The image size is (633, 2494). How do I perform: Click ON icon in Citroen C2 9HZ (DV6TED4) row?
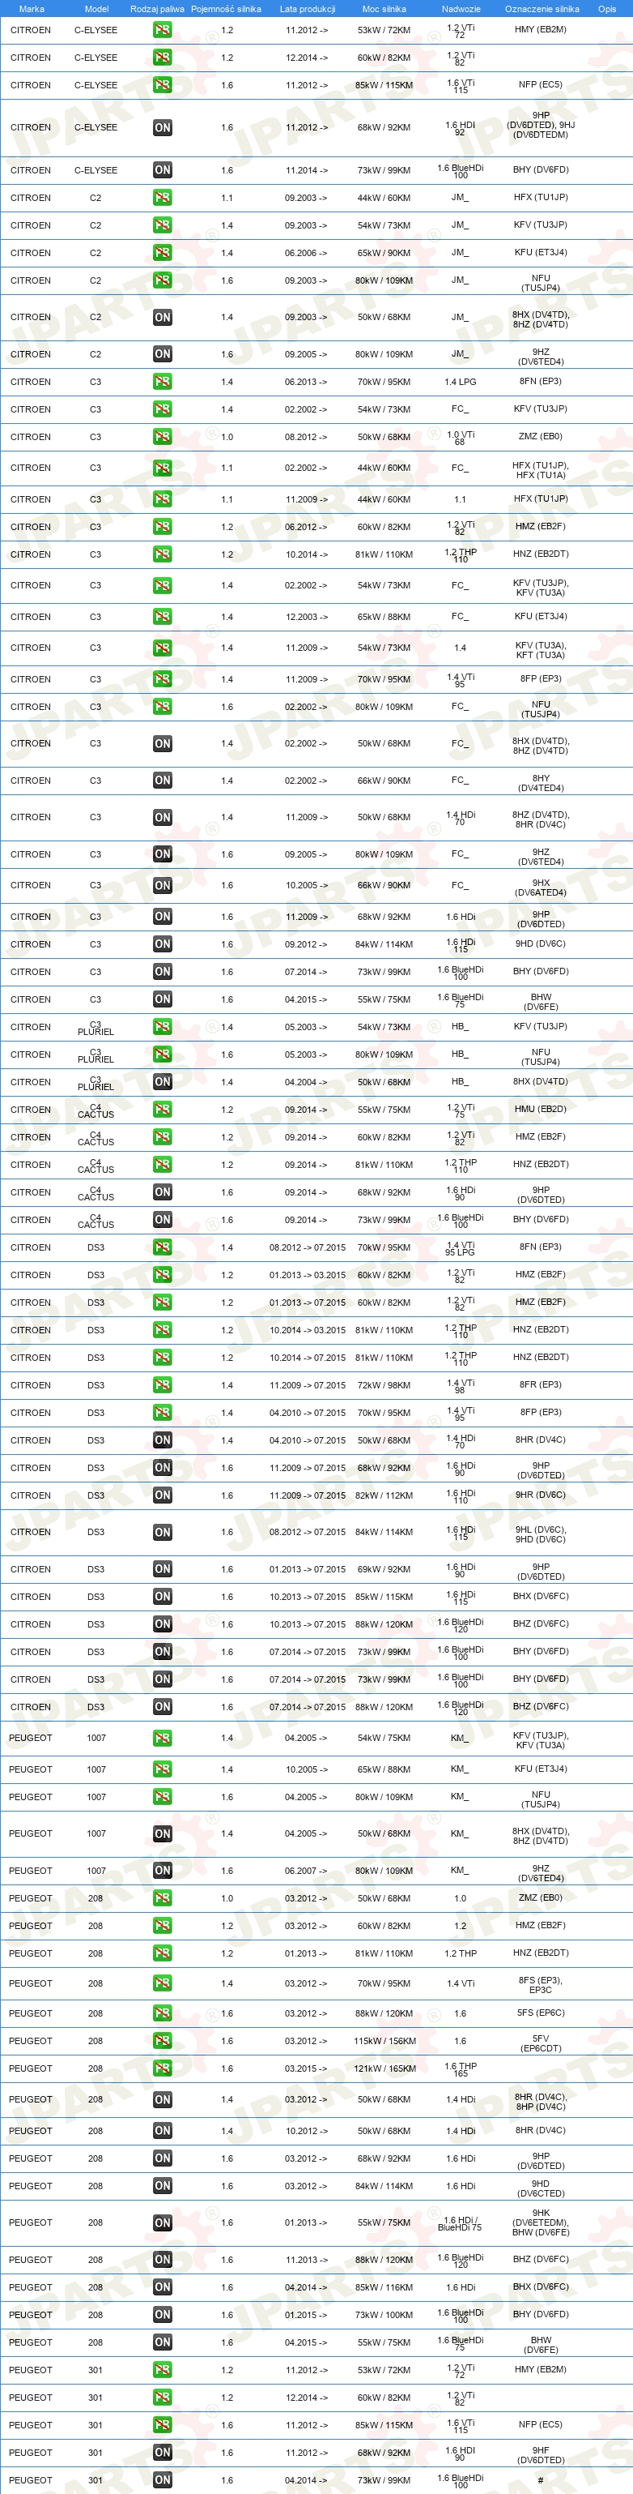point(163,354)
